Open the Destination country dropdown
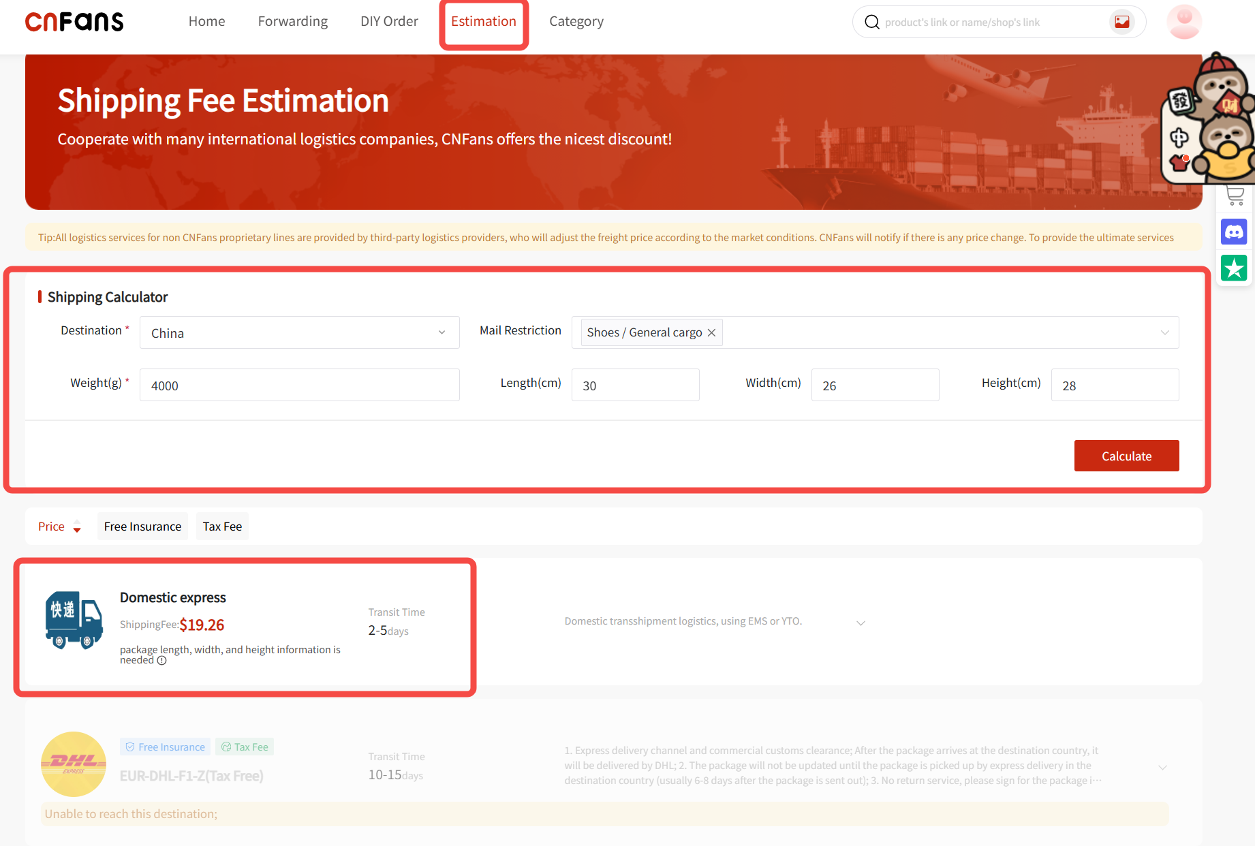1255x846 pixels. point(299,332)
